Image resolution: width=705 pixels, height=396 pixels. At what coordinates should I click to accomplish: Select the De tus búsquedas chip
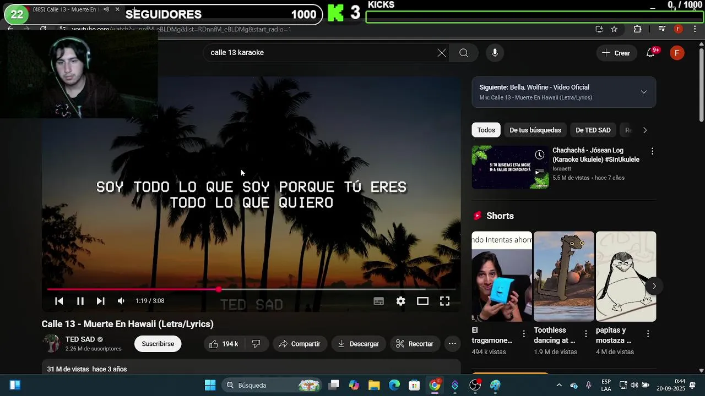click(x=535, y=130)
